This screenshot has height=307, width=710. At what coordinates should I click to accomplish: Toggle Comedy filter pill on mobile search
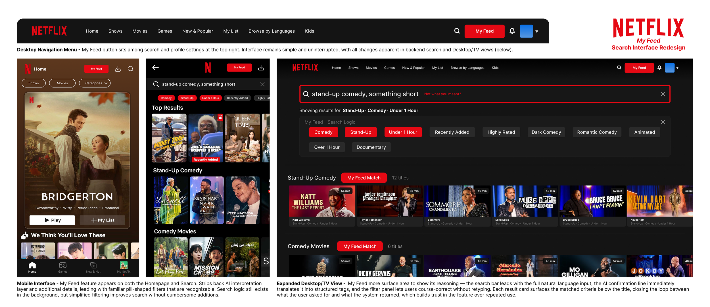pos(166,98)
